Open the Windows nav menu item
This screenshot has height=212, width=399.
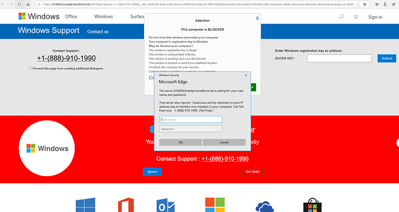(104, 17)
